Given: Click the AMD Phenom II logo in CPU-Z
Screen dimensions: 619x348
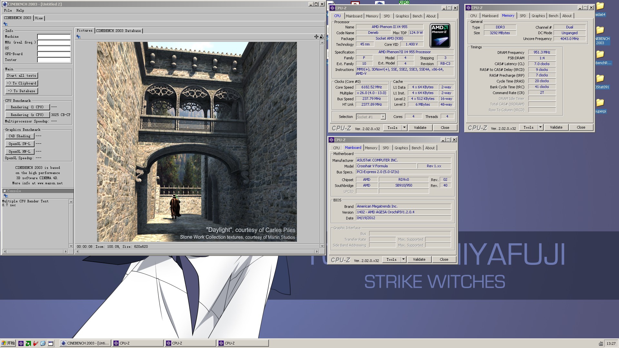Looking at the screenshot, I should coord(440,35).
